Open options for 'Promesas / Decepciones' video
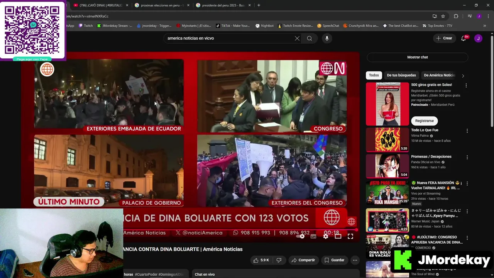 tap(467, 158)
